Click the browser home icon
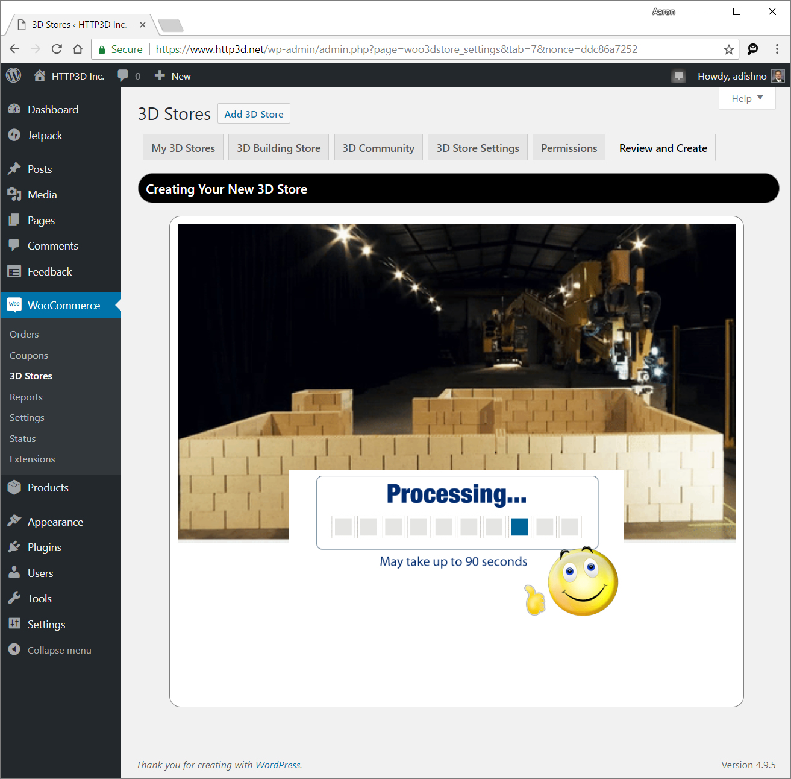 click(x=78, y=49)
